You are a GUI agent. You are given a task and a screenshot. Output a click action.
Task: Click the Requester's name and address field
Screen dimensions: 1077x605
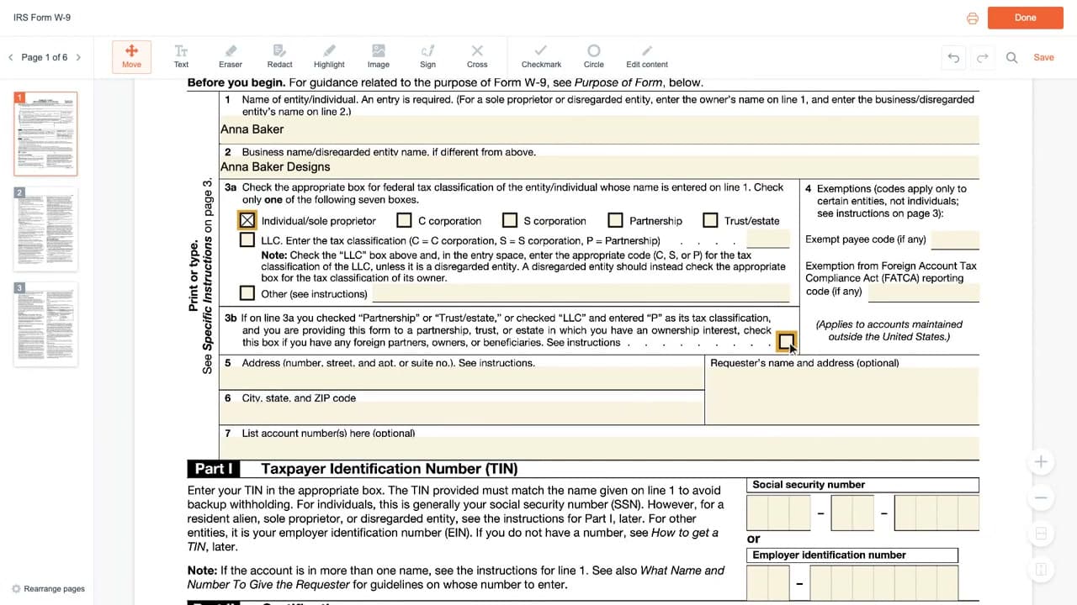tap(841, 396)
